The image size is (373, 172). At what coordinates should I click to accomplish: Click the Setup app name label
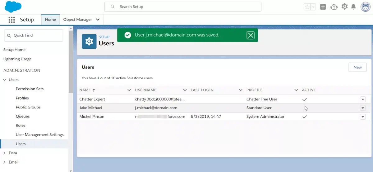[x=27, y=20]
